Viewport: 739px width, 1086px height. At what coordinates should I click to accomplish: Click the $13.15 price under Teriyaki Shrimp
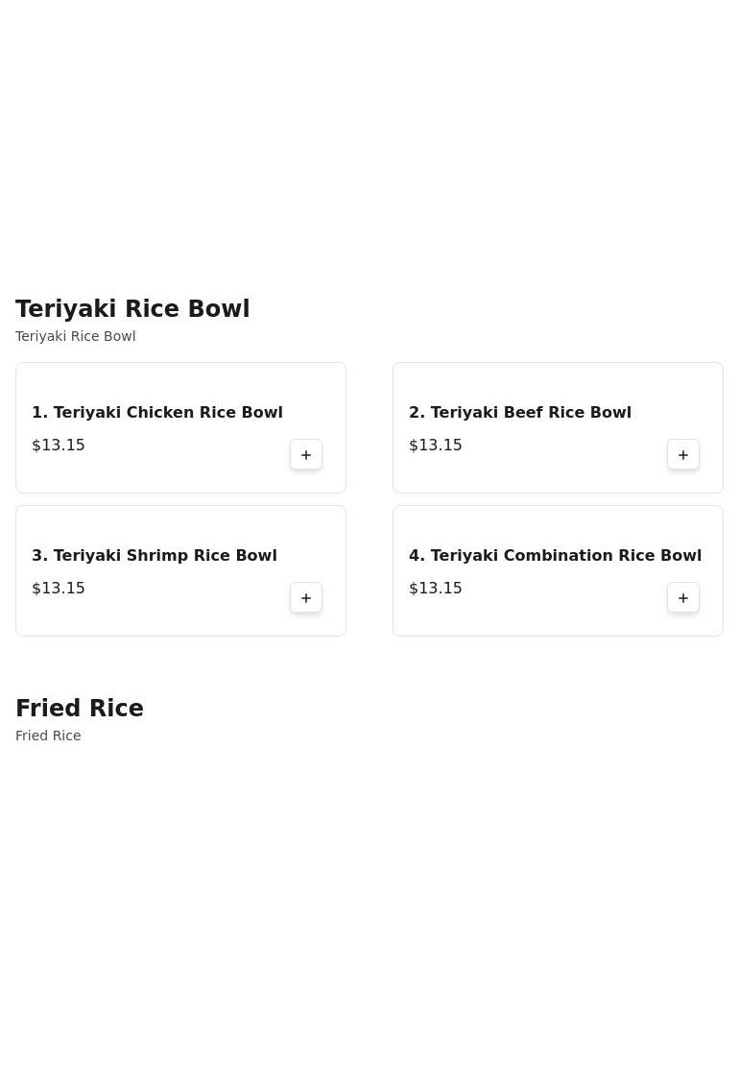[x=59, y=589]
